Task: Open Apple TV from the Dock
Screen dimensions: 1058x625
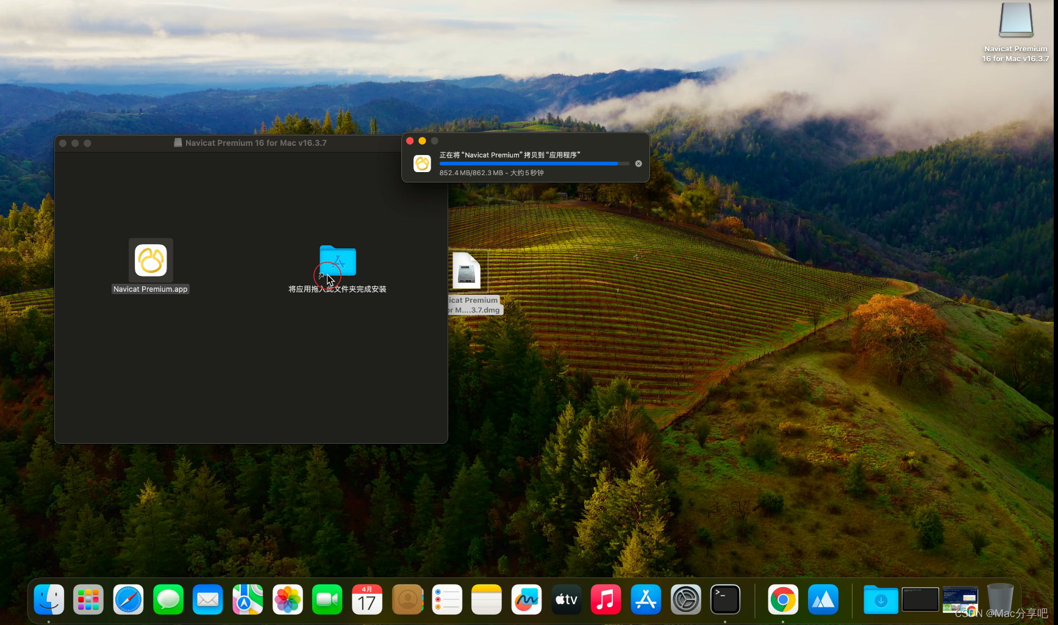Action: [x=567, y=599]
